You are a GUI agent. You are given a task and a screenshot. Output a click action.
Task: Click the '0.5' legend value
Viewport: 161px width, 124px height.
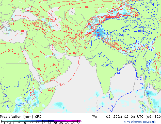pyautogui.click(x=9, y=123)
